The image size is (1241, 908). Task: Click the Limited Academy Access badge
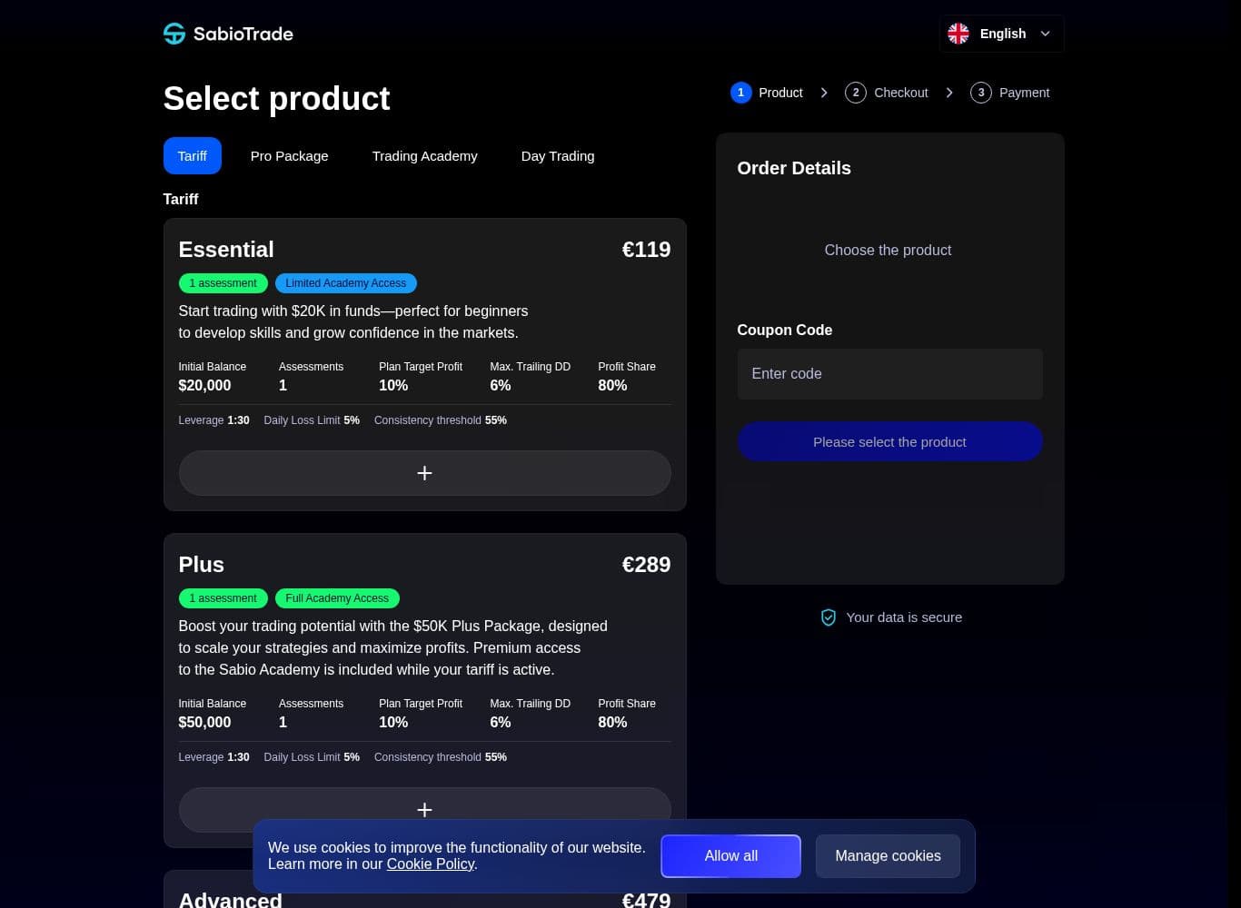[x=346, y=283]
